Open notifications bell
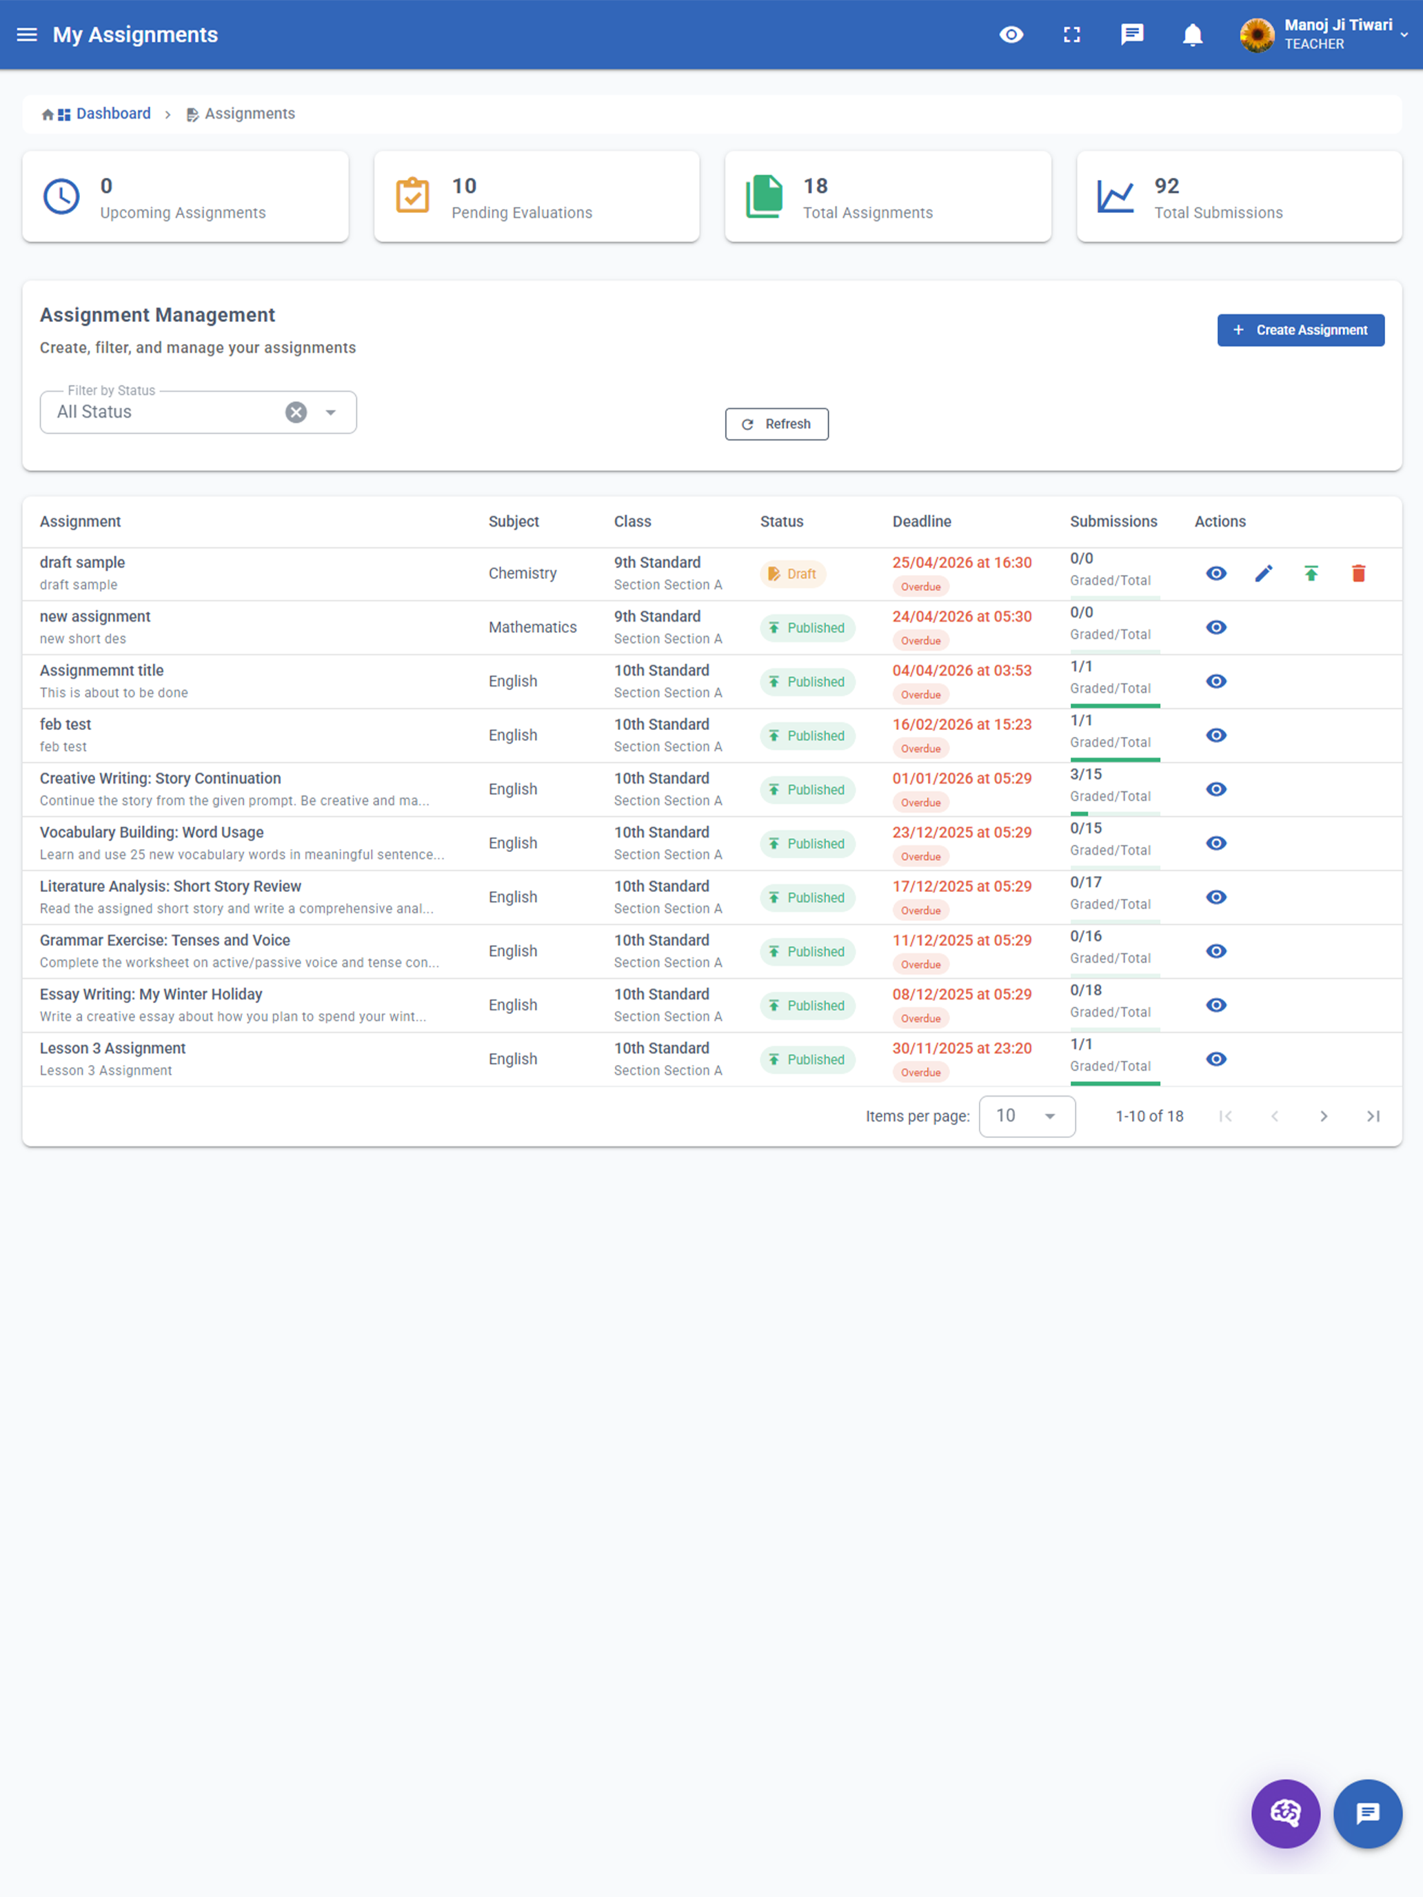Image resolution: width=1423 pixels, height=1897 pixels. (x=1192, y=34)
